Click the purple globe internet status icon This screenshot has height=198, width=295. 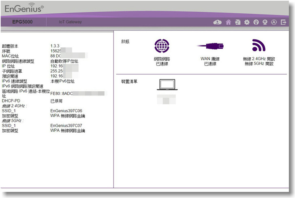pyautogui.click(x=162, y=46)
